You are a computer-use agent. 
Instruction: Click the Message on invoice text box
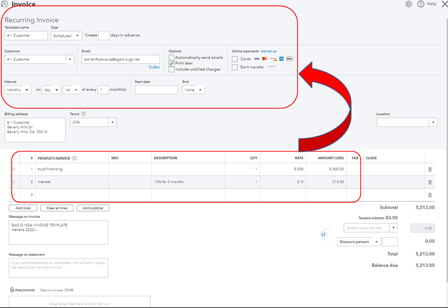point(59,233)
